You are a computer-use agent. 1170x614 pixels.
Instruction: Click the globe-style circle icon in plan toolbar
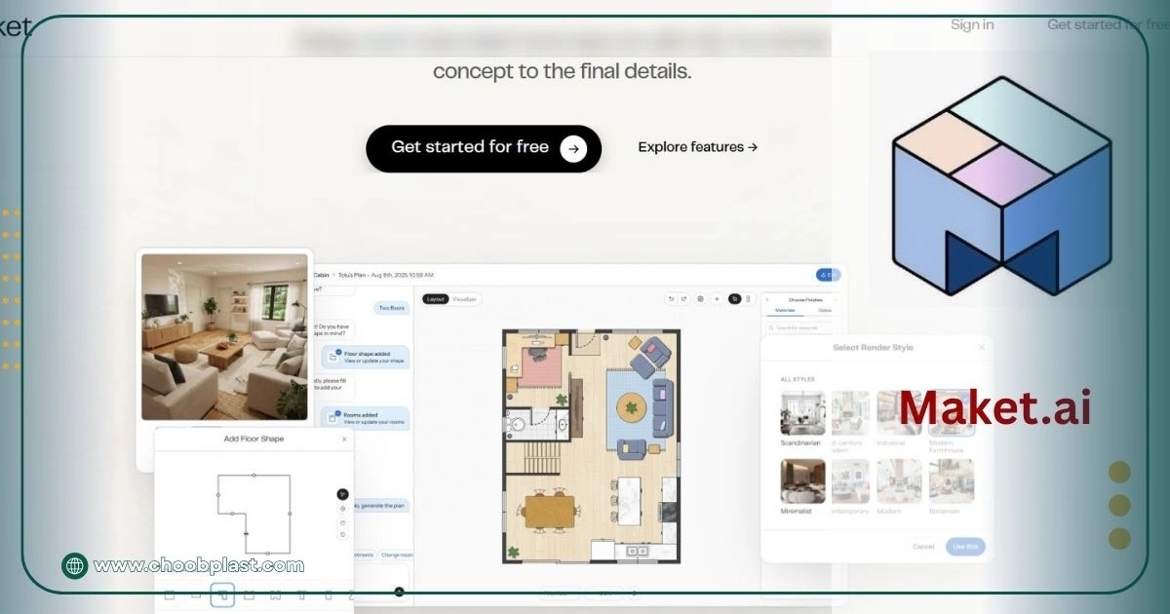pos(700,299)
